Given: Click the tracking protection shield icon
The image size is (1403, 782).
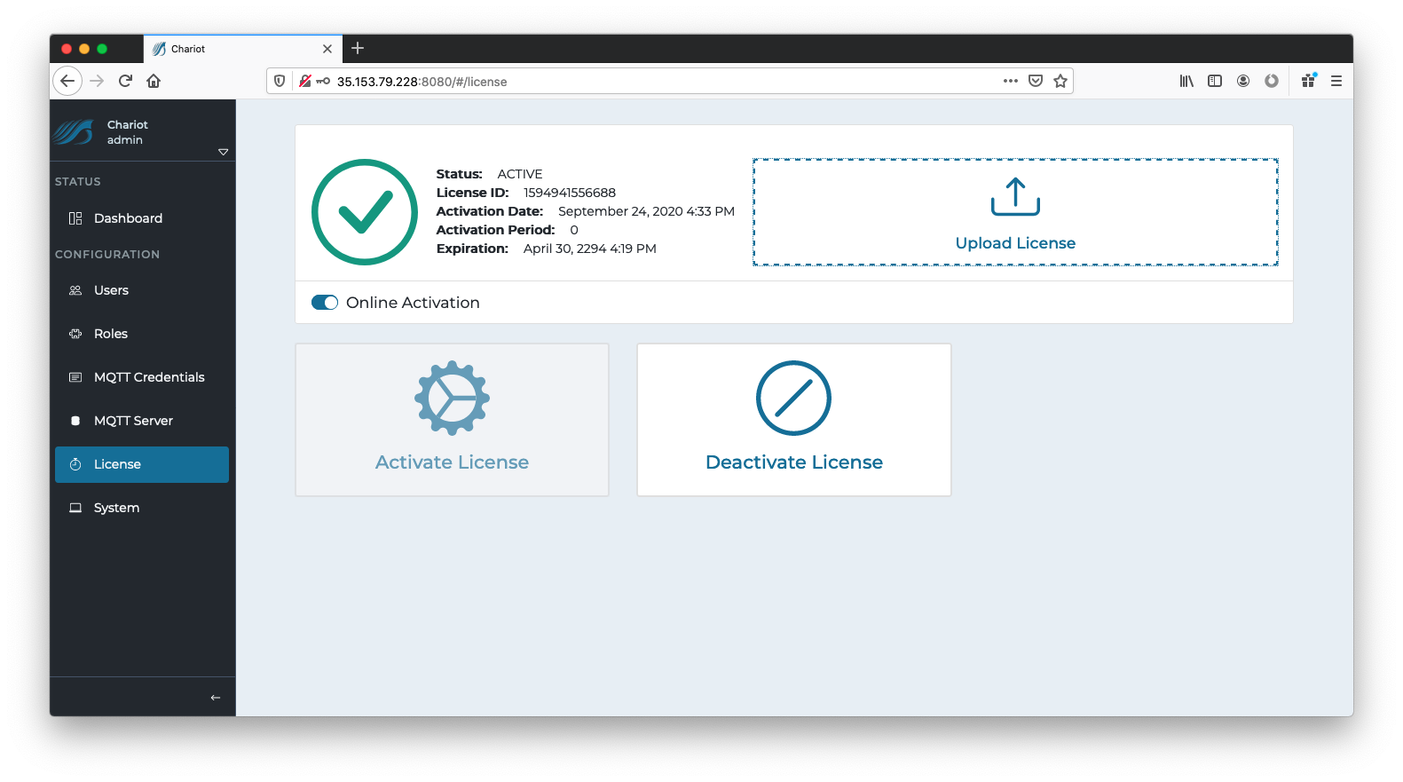Looking at the screenshot, I should pos(280,81).
